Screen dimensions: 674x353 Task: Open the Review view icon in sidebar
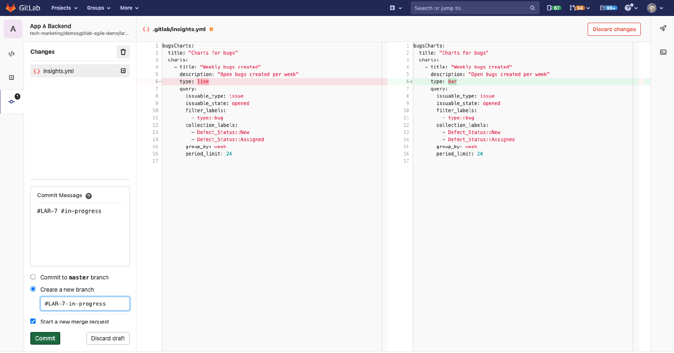[12, 78]
